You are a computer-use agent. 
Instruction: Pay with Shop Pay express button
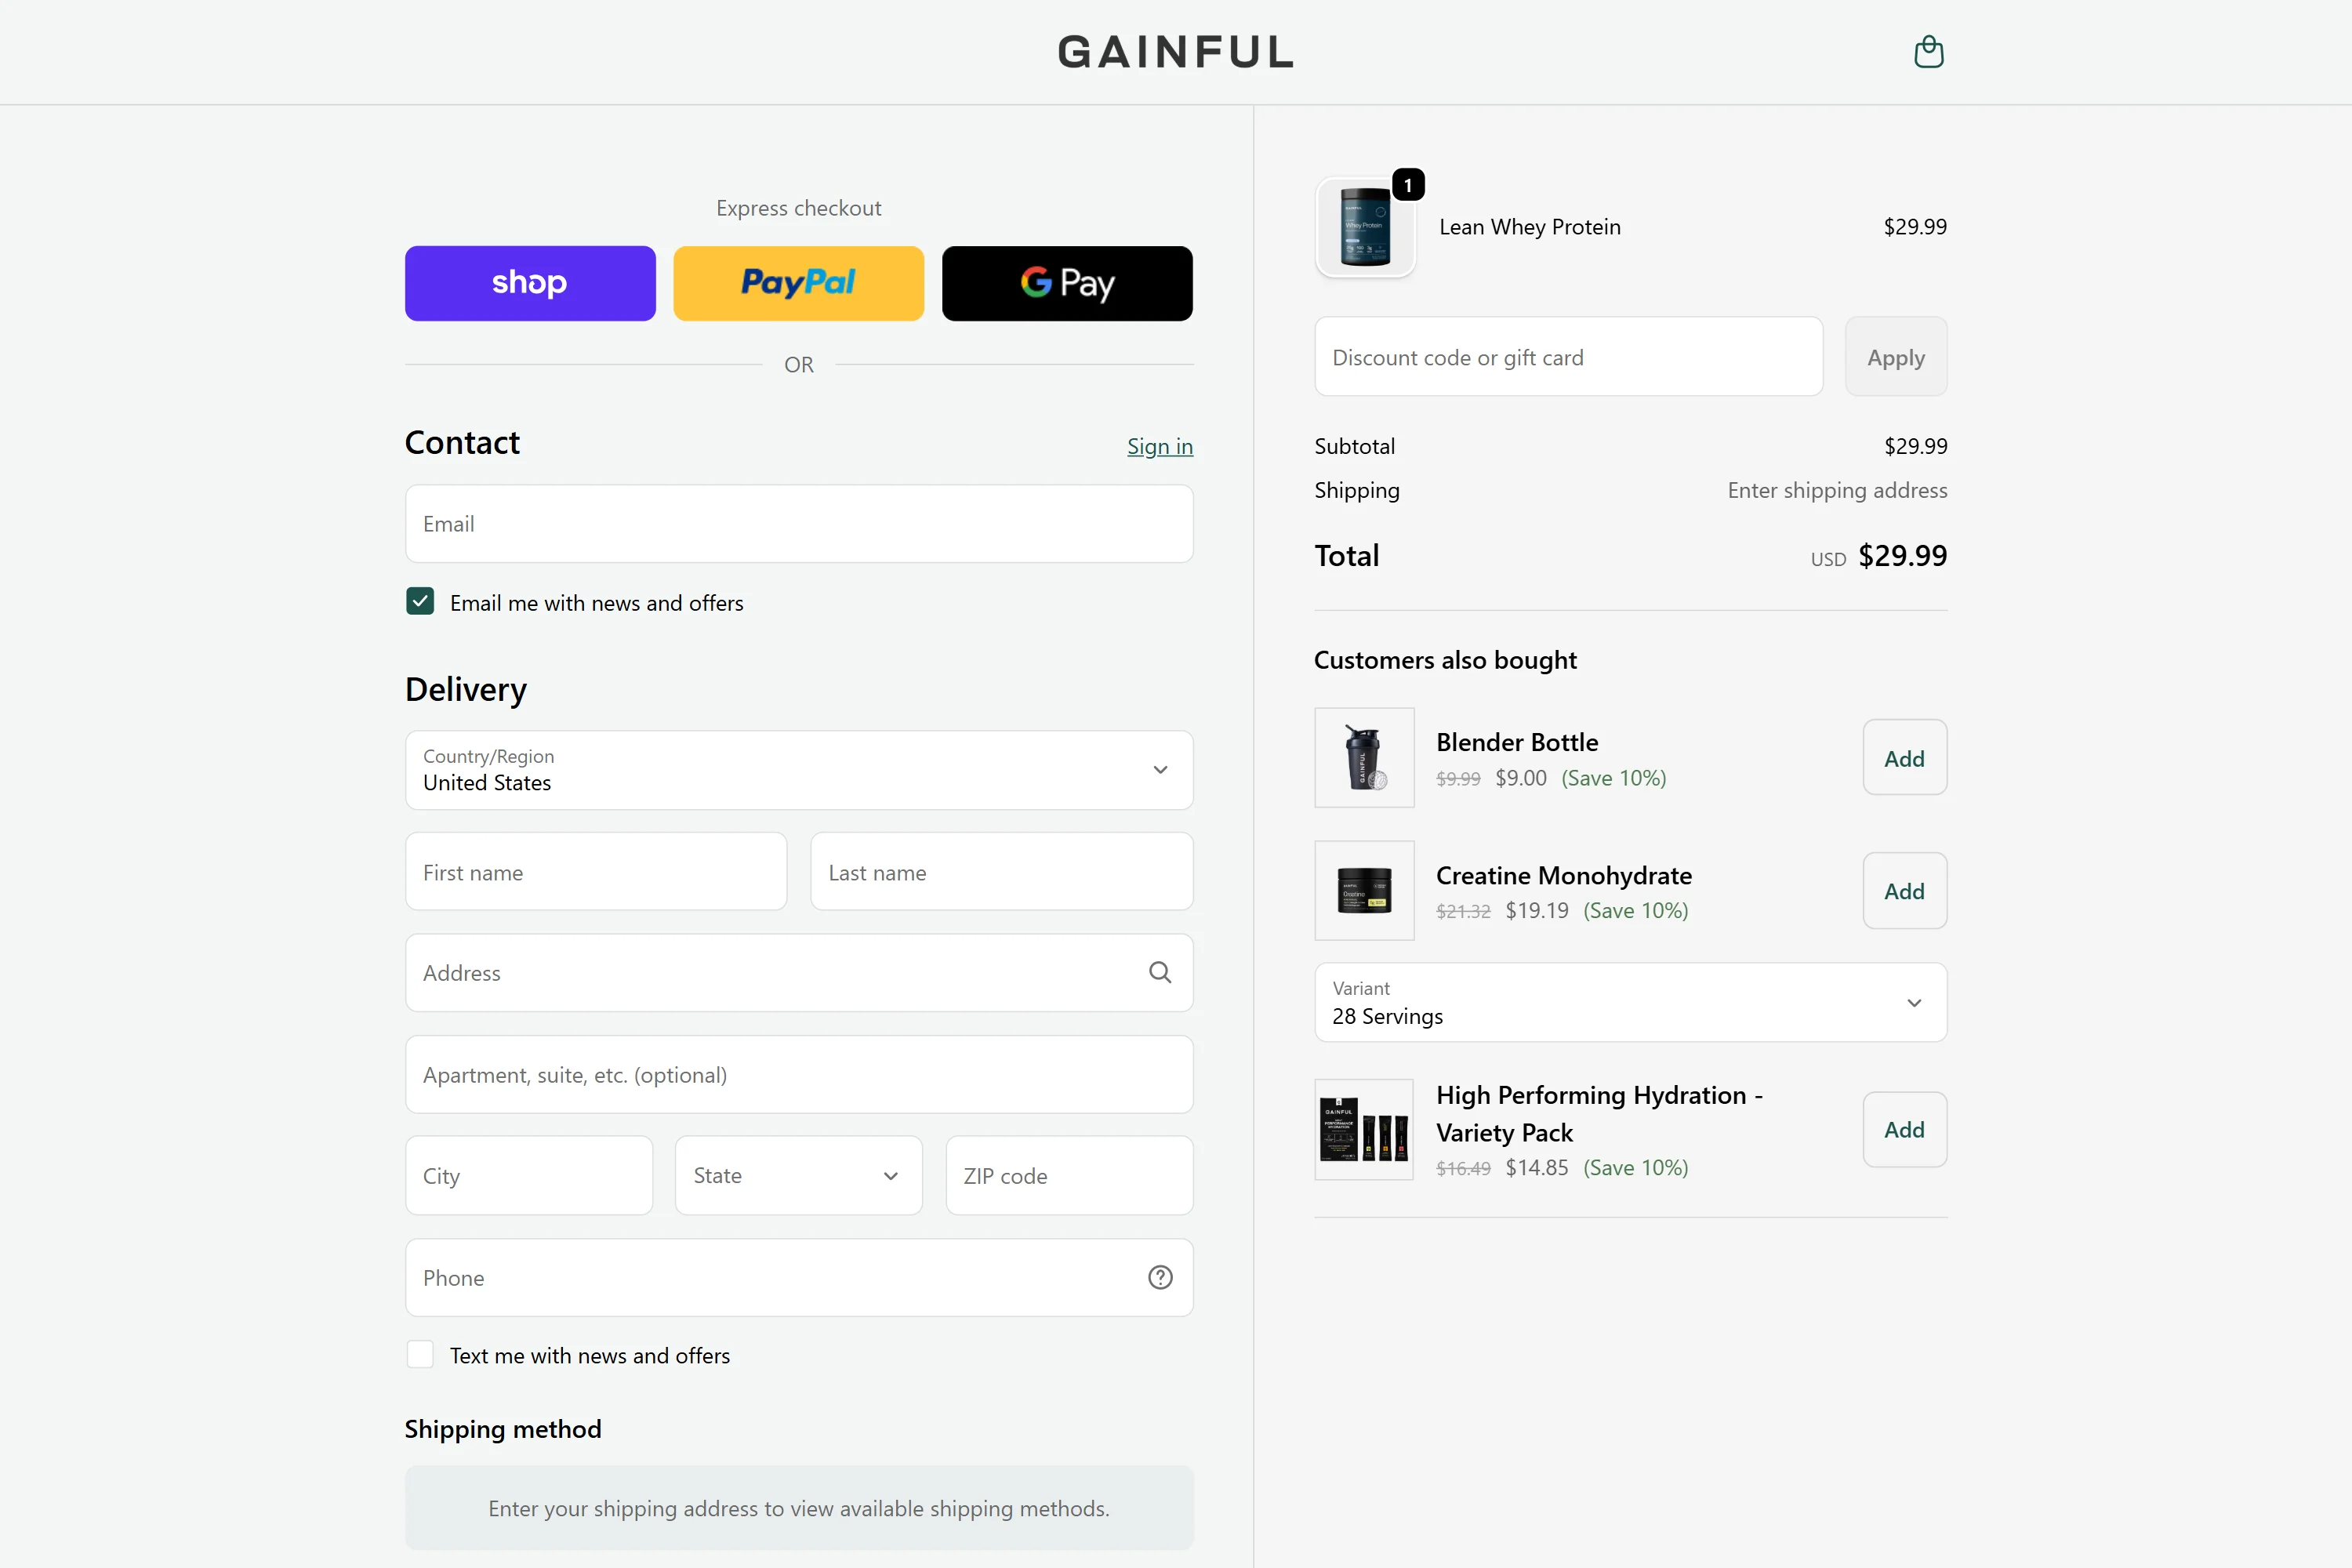530,283
